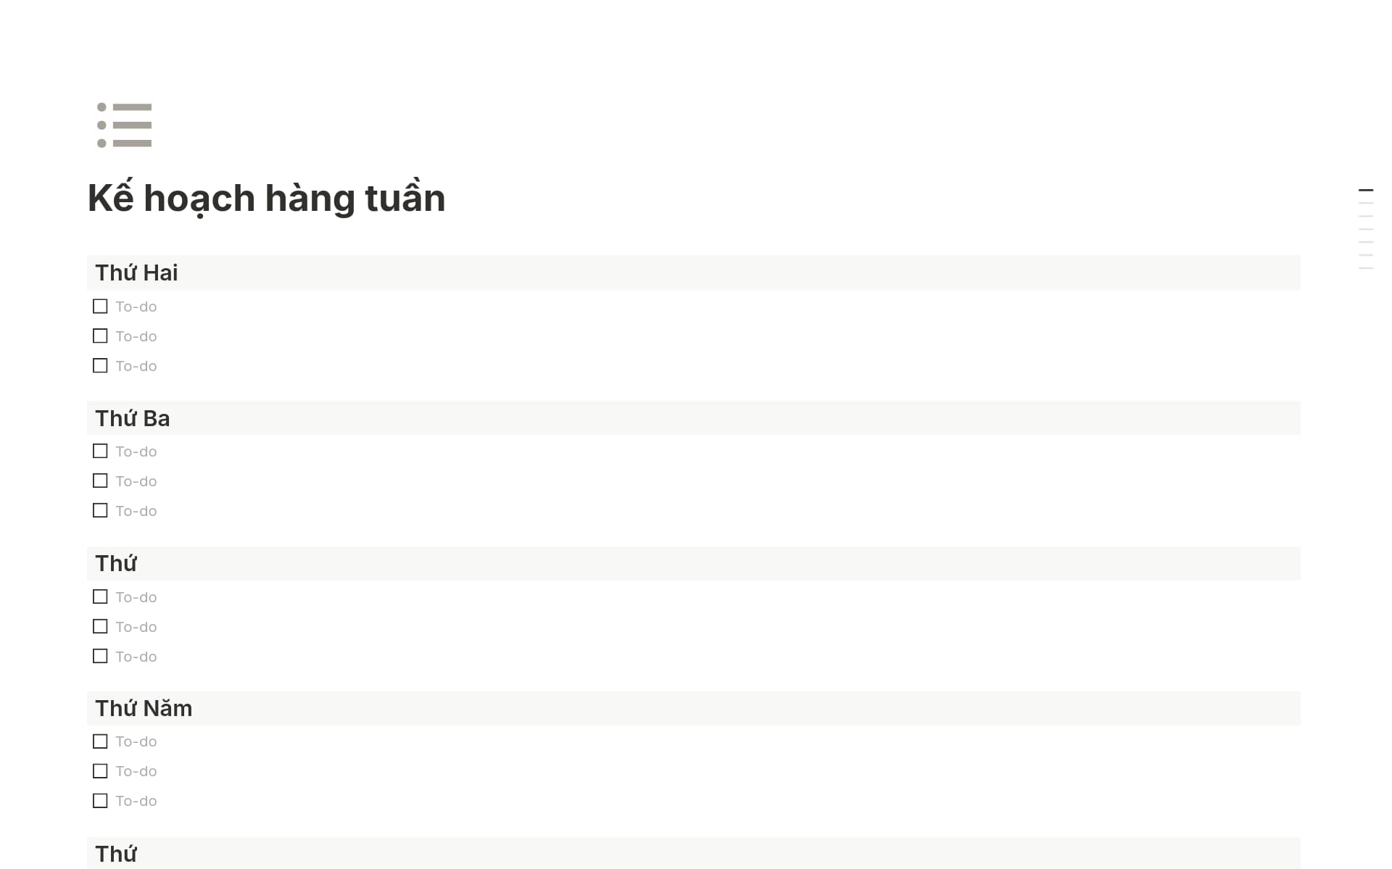The width and height of the screenshot is (1392, 869).
Task: Toggle the second To-do checkbox under Thứ Ba
Action: [x=100, y=481]
